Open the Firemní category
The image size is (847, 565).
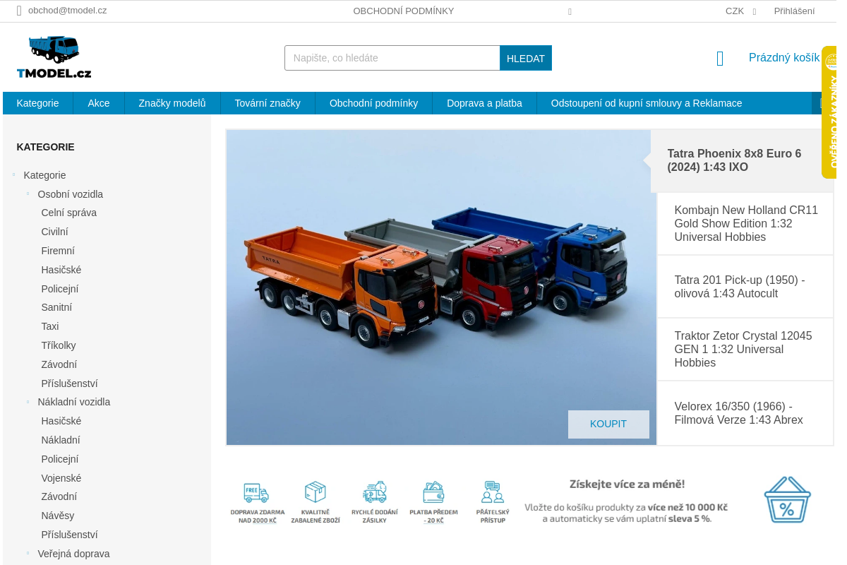(x=58, y=251)
